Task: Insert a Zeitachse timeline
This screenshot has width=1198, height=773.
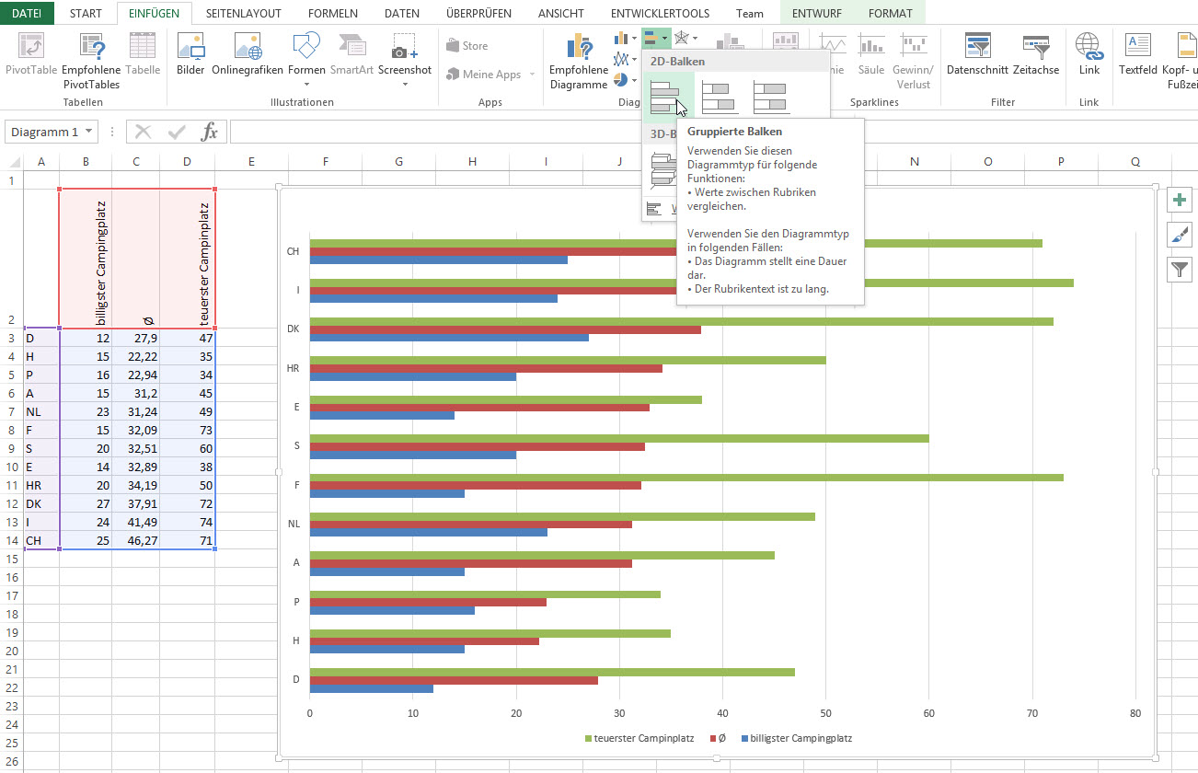Action: 1035,55
